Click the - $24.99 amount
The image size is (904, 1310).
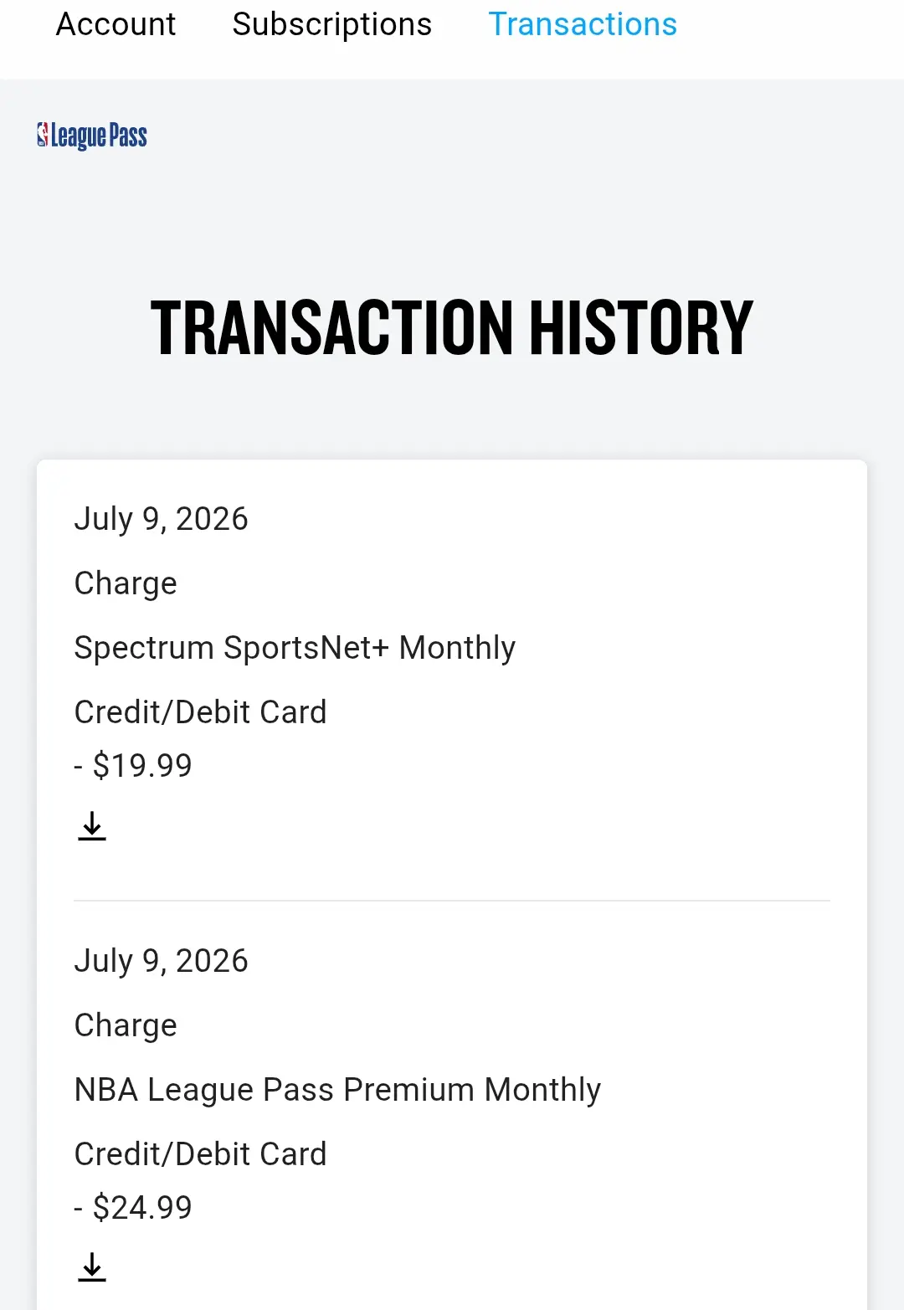[133, 1207]
